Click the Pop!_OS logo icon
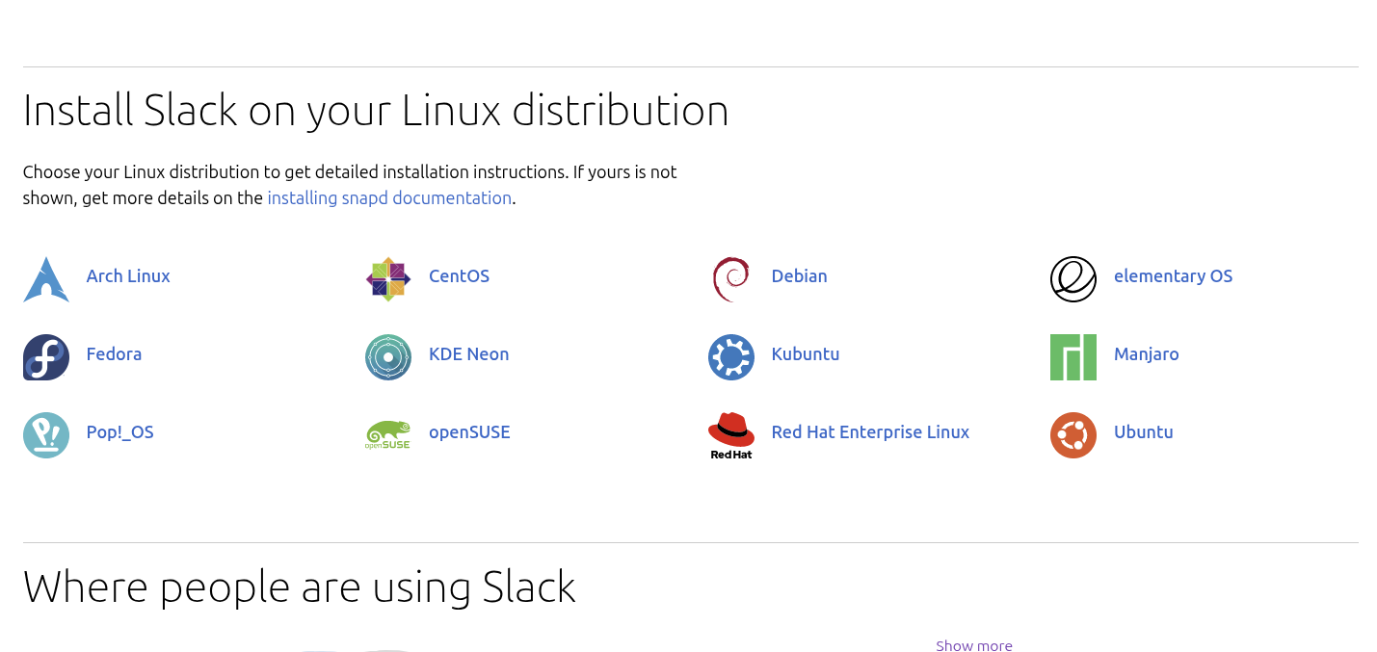 coord(46,435)
